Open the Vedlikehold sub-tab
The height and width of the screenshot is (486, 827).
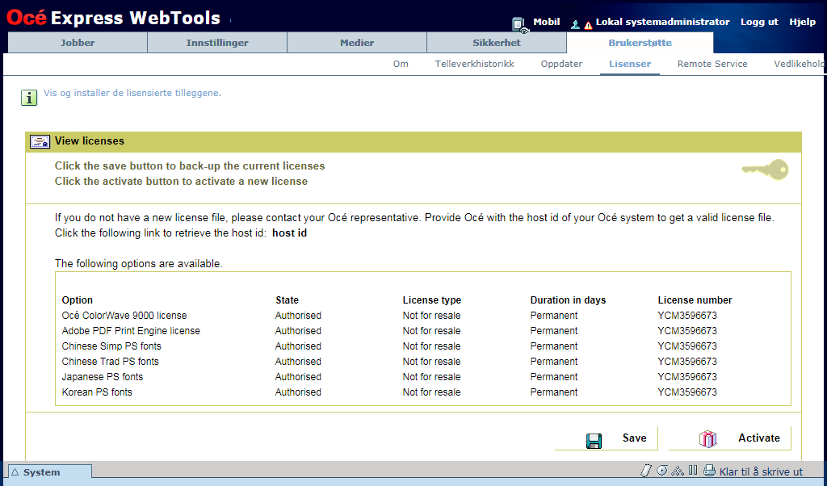point(799,64)
